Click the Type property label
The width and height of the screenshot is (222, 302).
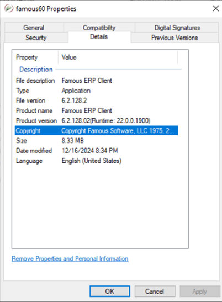(x=23, y=91)
